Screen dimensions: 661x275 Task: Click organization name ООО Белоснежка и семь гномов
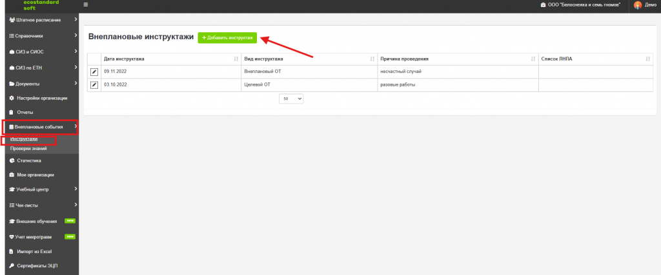pyautogui.click(x=584, y=5)
